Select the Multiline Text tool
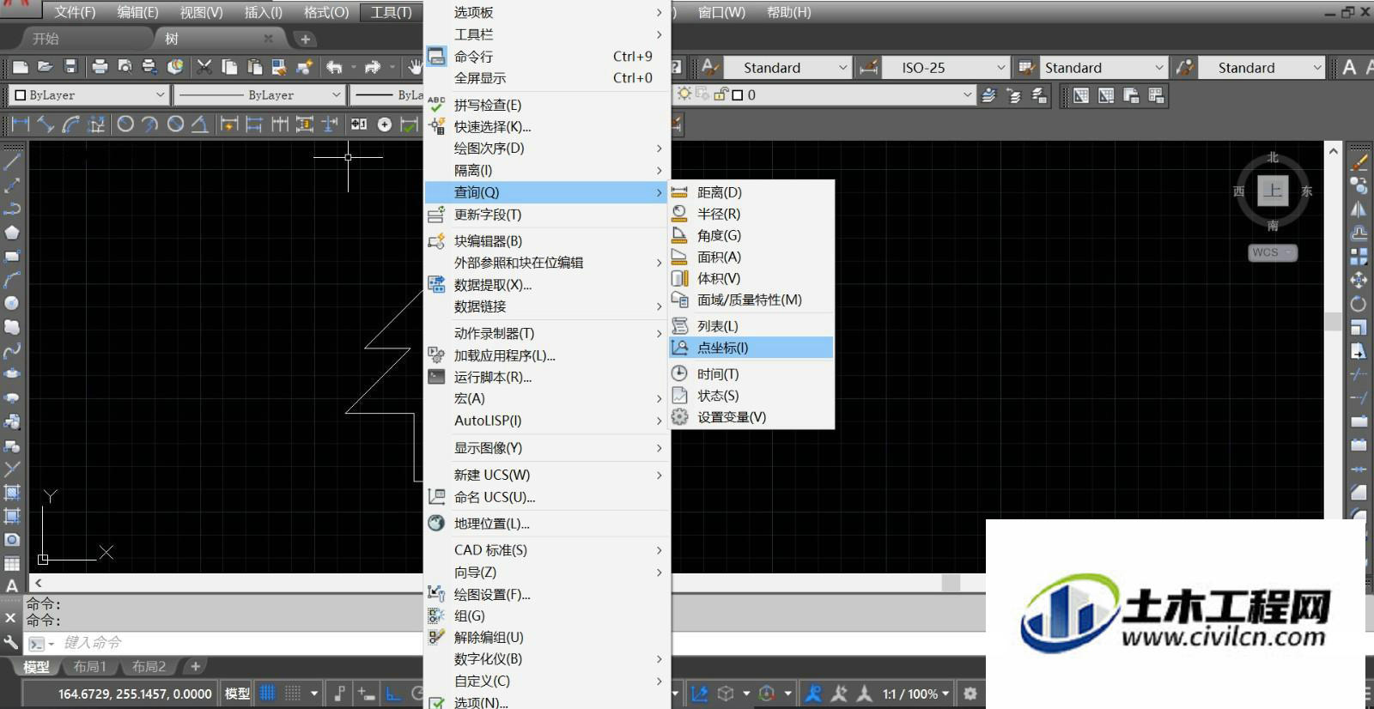 12,586
